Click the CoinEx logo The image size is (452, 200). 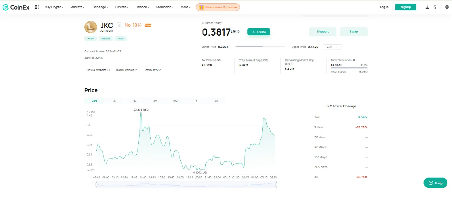(16, 7)
